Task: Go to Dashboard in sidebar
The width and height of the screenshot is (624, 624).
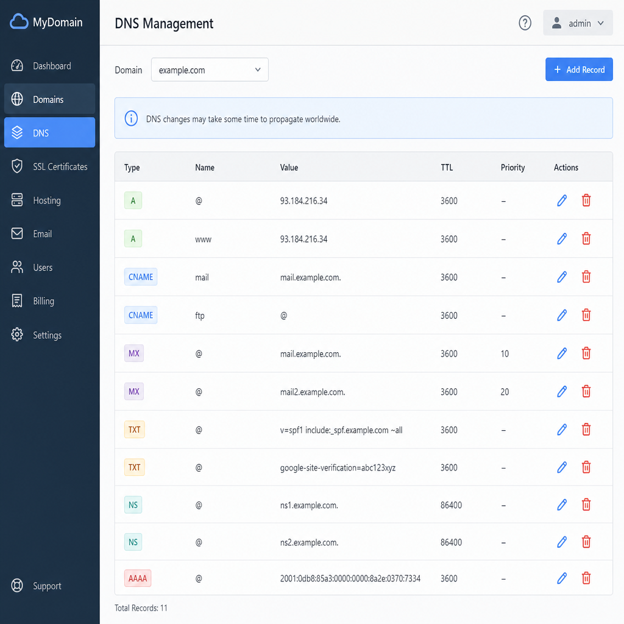Action: tap(50, 66)
